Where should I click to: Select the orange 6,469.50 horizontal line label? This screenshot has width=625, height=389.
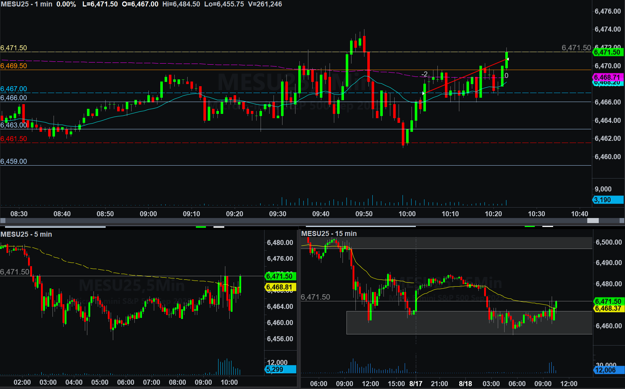(x=14, y=66)
